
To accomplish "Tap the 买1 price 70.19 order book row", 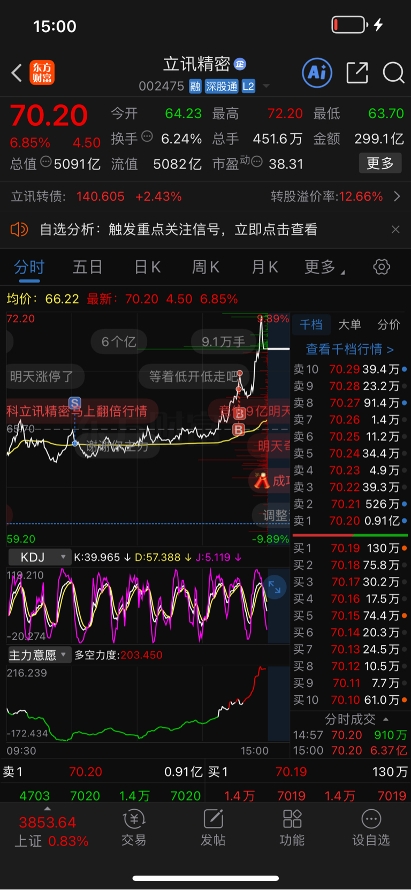I will point(350,548).
